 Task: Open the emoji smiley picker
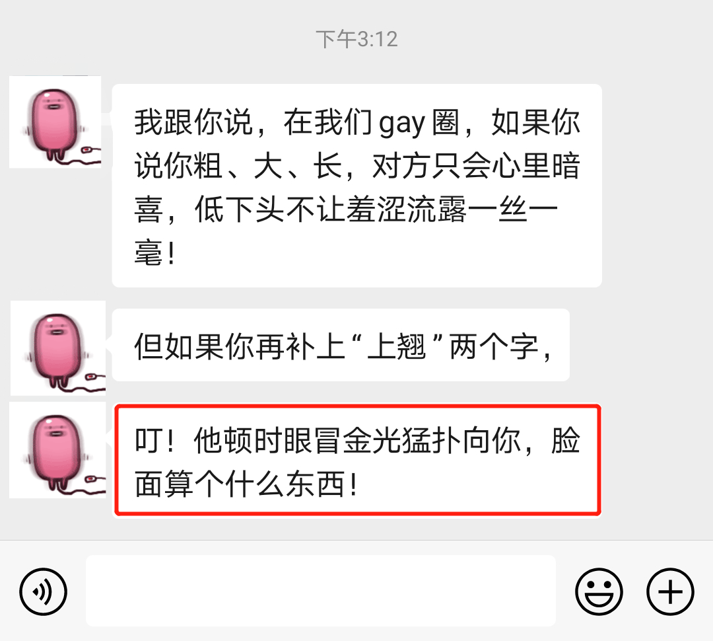coord(599,591)
